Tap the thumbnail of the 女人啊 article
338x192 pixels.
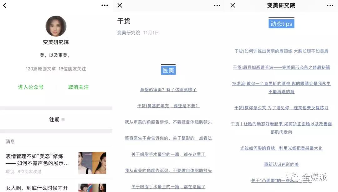tap(92, 188)
